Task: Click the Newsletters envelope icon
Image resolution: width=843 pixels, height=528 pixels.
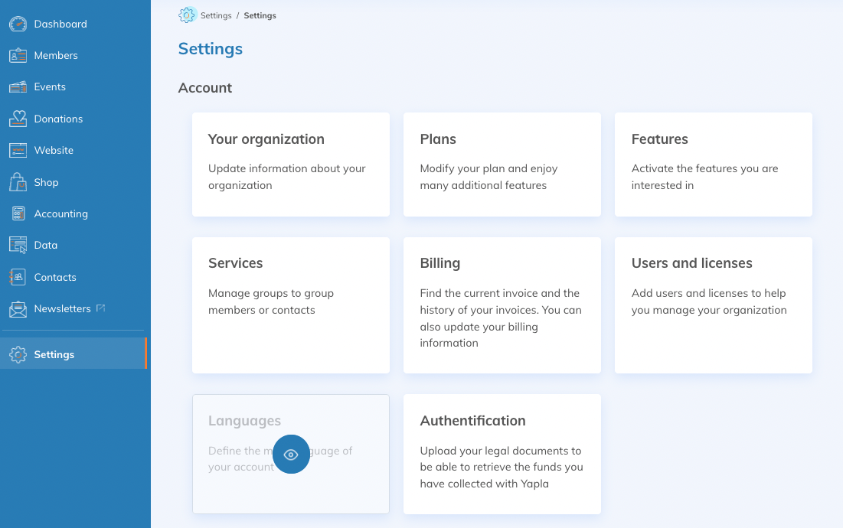Action: click(x=17, y=308)
